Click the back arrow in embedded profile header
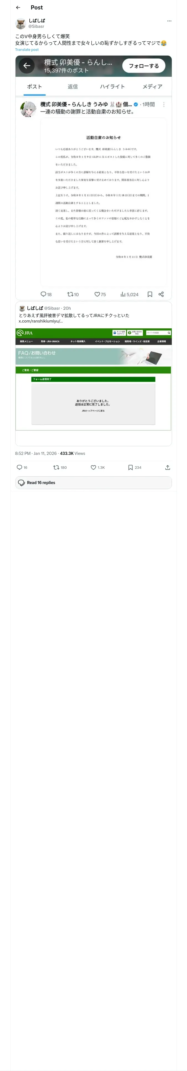The height and width of the screenshot is (1071, 187). point(27,66)
